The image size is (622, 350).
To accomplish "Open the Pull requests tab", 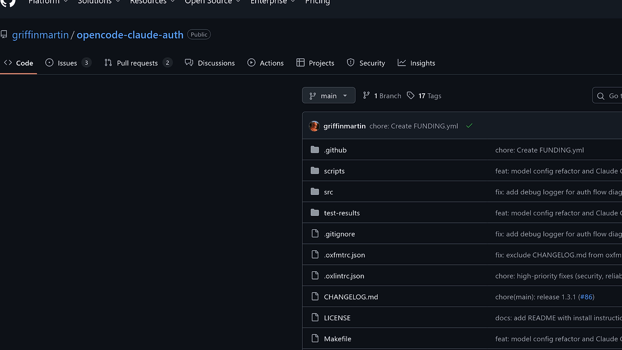I will coord(138,63).
